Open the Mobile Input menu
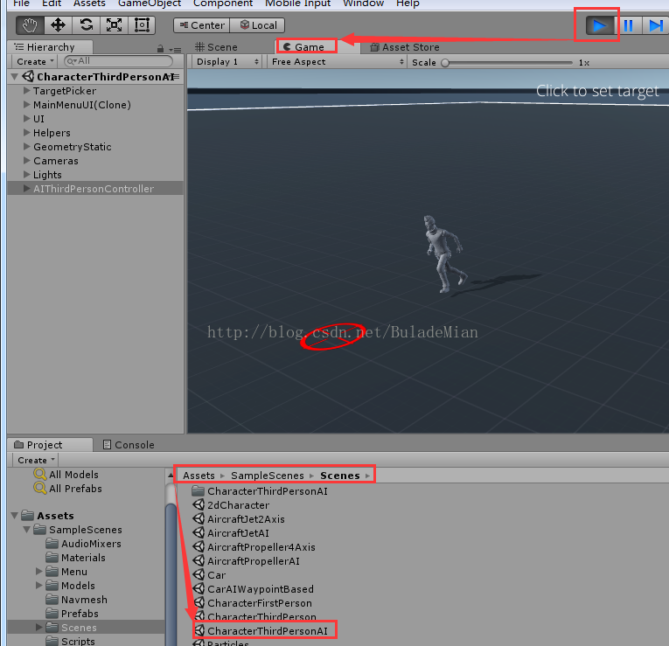 tap(298, 3)
